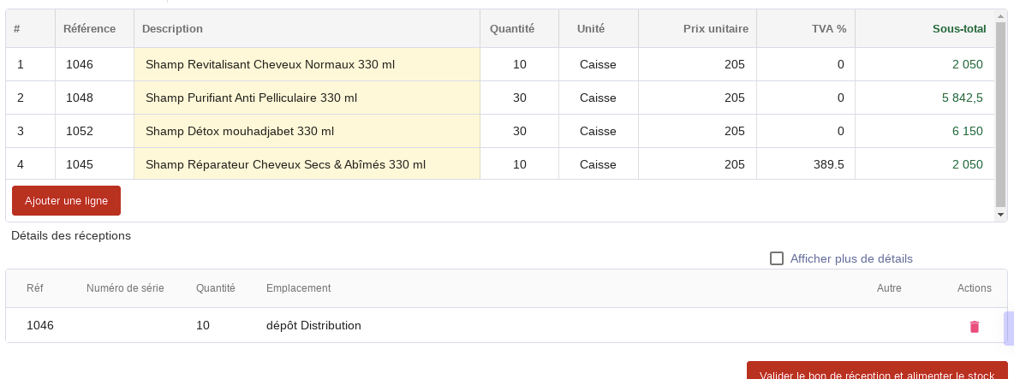Viewport: 1014px width, 379px height.
Task: Click the table's vertical scrollbar thumb
Action: 1000,116
